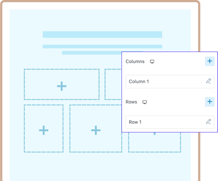Click the shortest text placeholder line
This screenshot has width=218, height=181.
pos(92,53)
